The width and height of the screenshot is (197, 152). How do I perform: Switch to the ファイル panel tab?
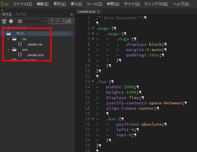pyautogui.click(x=6, y=14)
